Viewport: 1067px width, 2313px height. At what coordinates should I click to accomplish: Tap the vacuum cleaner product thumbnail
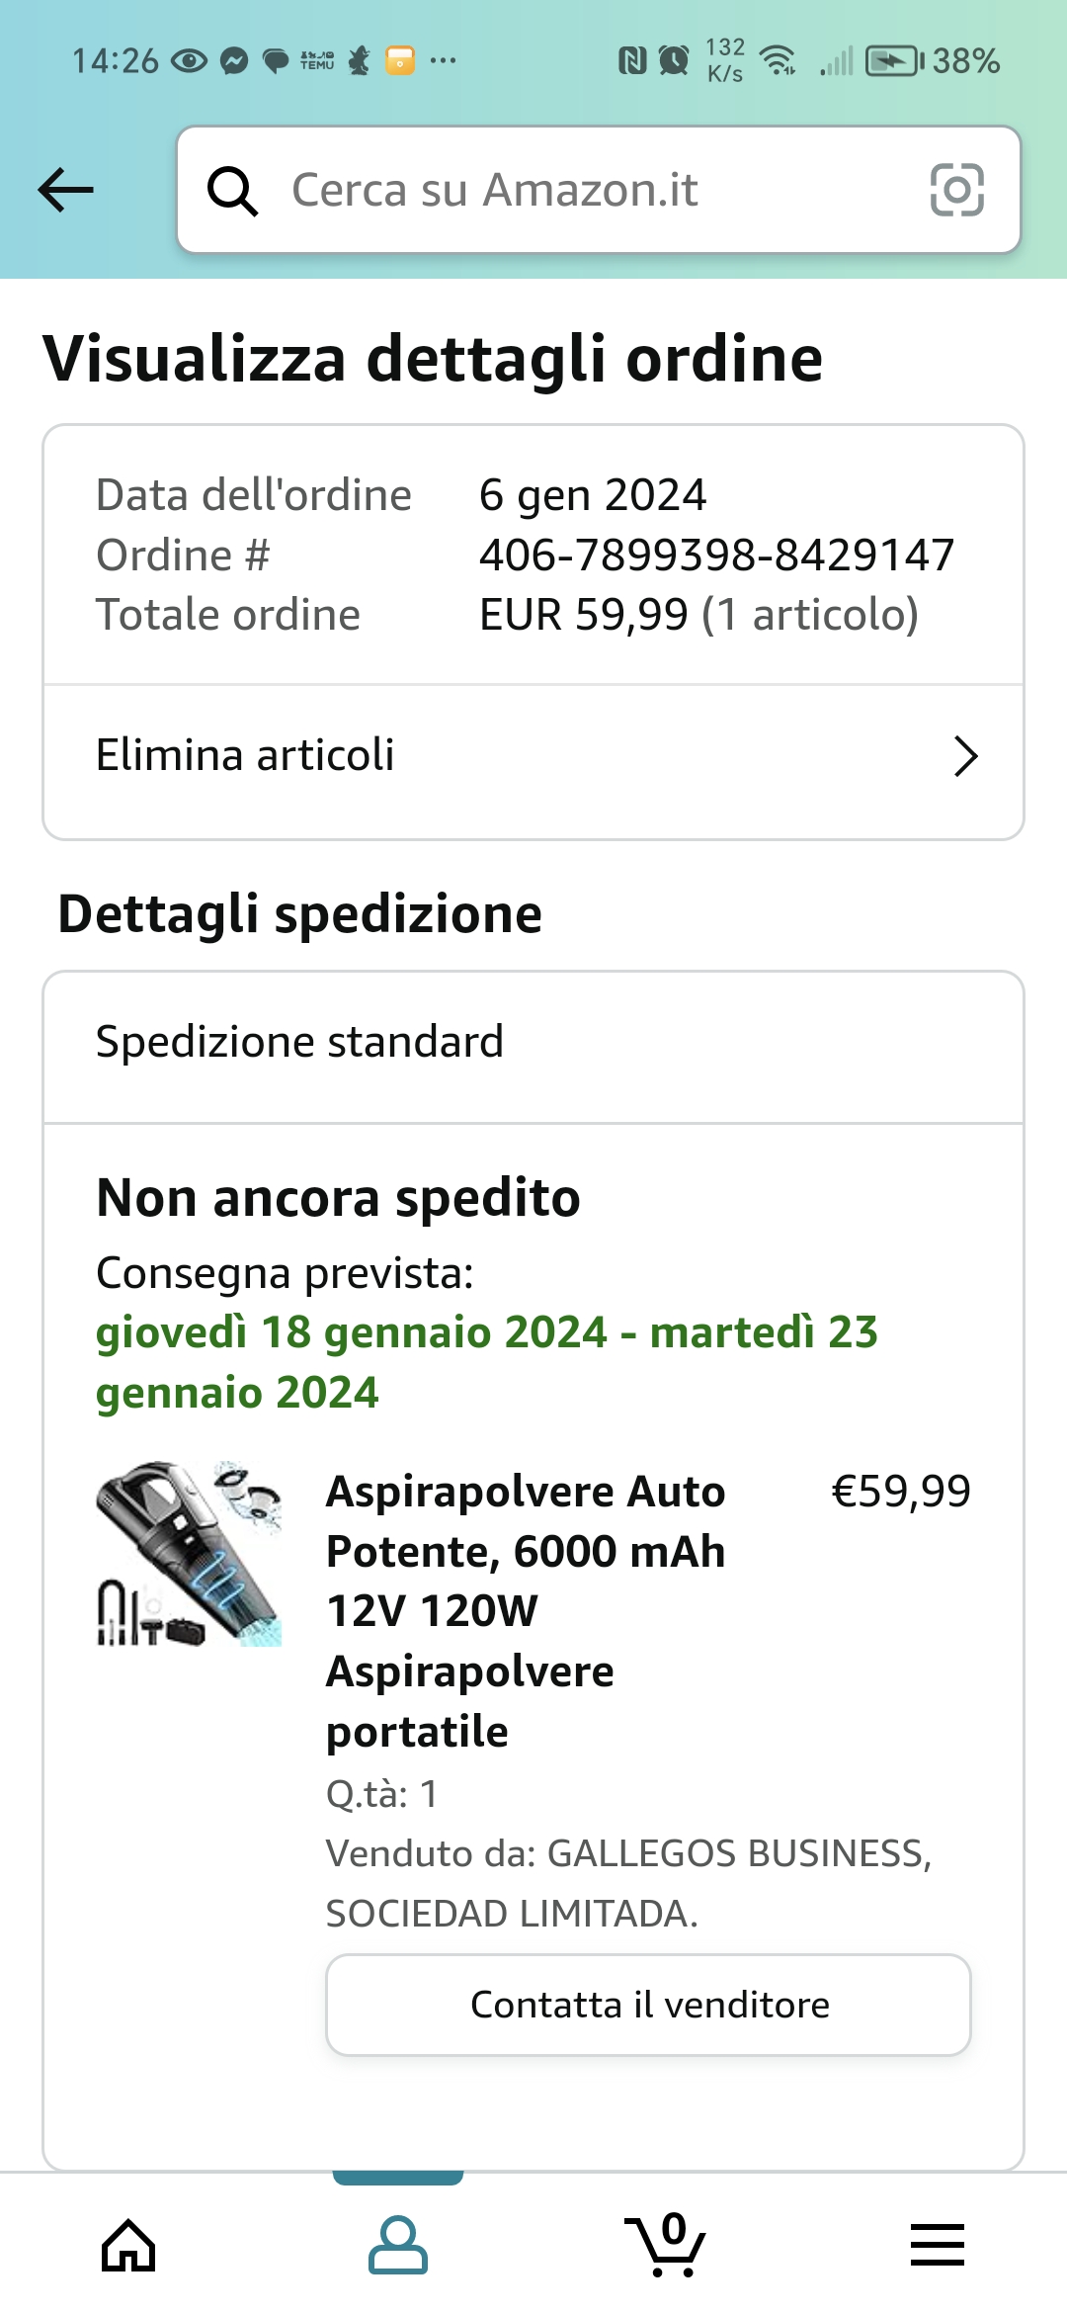189,1553
